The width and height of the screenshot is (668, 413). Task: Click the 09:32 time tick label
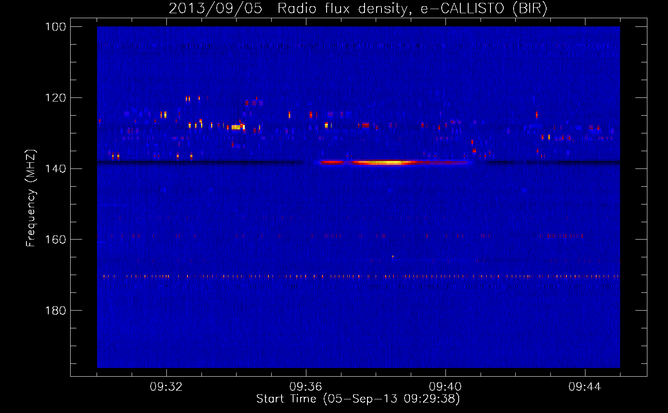(166, 387)
